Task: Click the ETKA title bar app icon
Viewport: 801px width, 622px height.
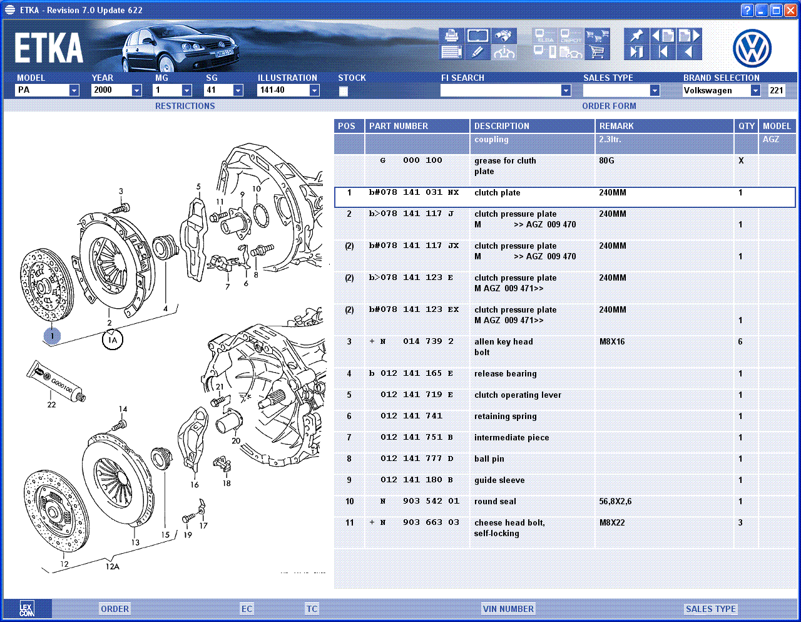Action: click(x=9, y=10)
